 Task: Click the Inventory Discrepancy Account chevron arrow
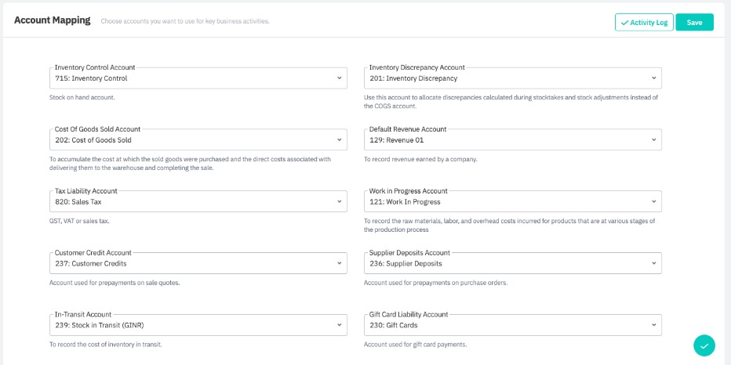(x=654, y=78)
